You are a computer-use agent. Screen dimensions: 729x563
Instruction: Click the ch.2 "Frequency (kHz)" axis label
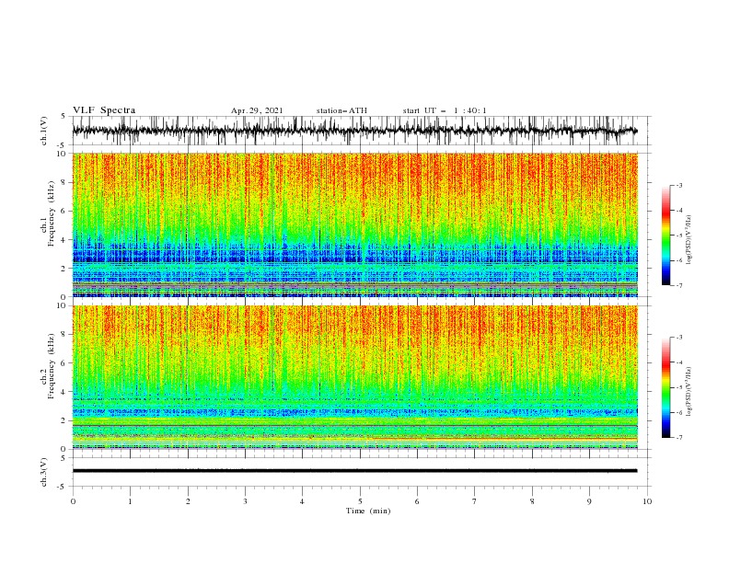pos(51,366)
